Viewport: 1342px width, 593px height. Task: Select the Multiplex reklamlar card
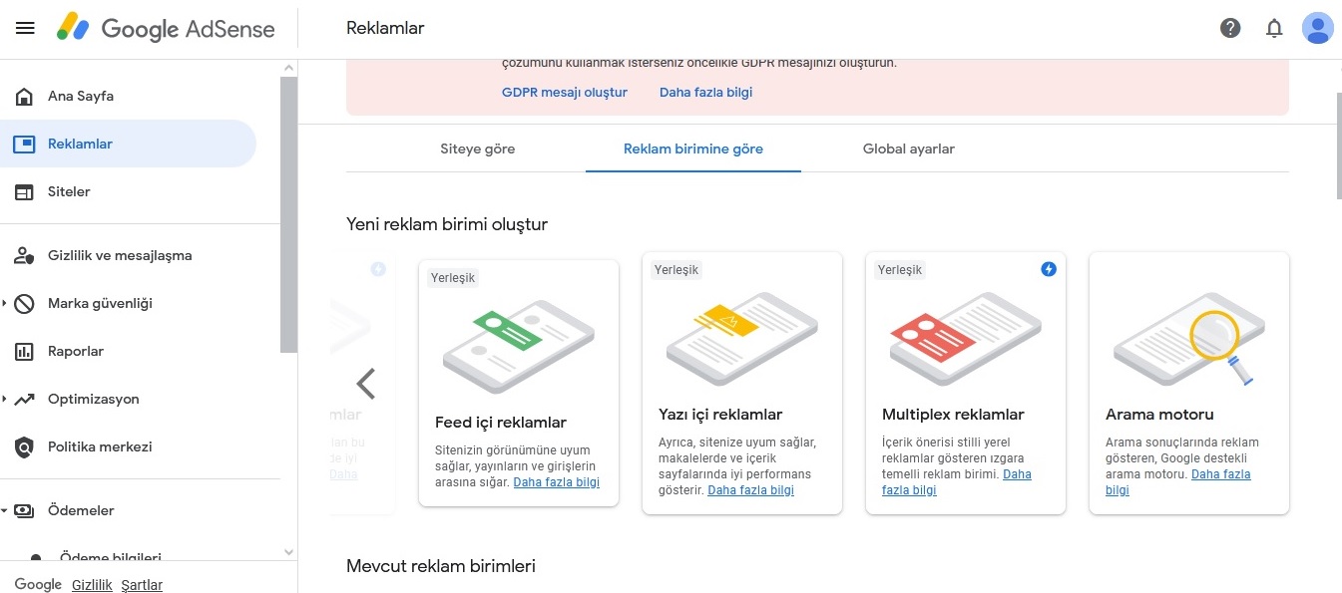point(966,383)
